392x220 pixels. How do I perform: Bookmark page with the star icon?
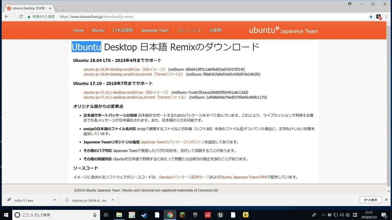(371, 17)
